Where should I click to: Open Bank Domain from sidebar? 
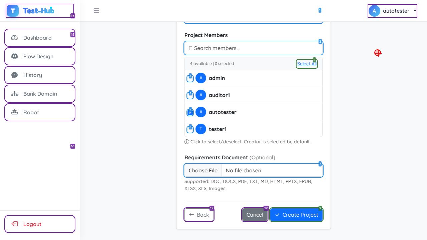point(40,94)
